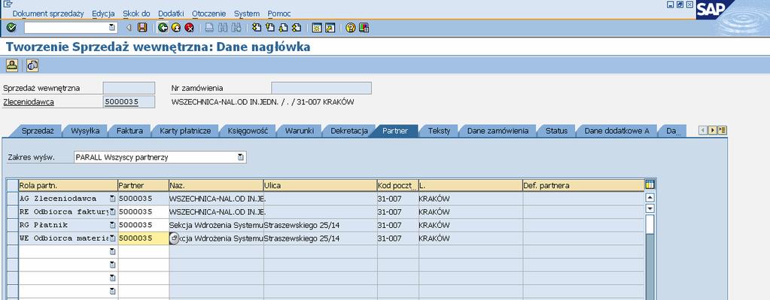Switch to the Faktura tab

tap(129, 131)
